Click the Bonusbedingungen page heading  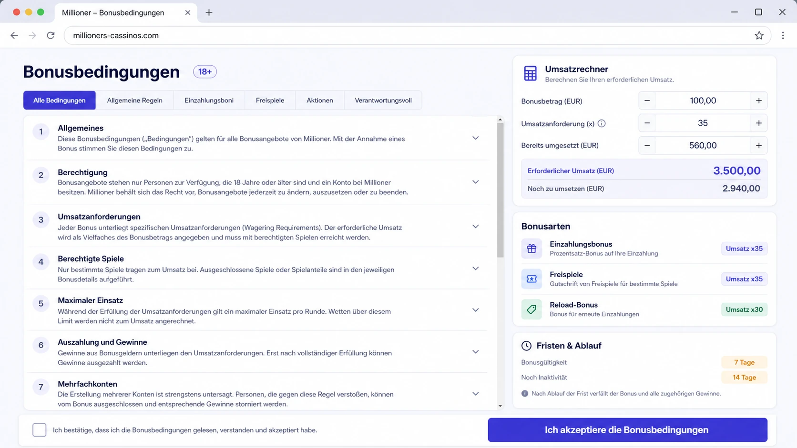(101, 72)
